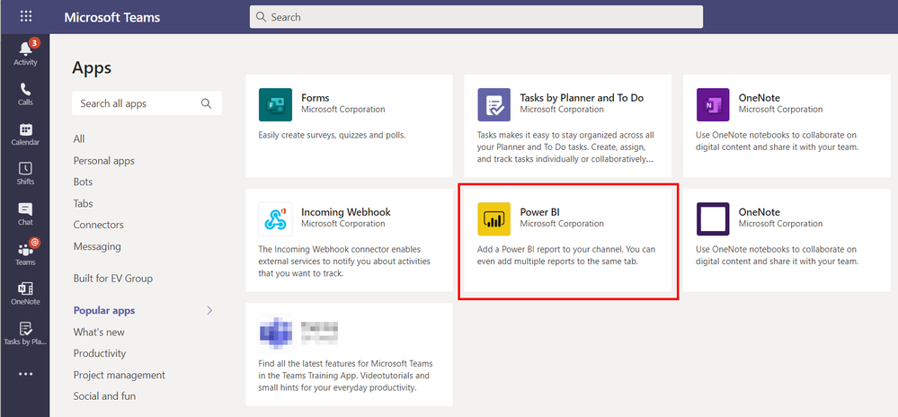The image size is (898, 417).
Task: Click magnifier icon in Search all apps
Action: coord(206,103)
